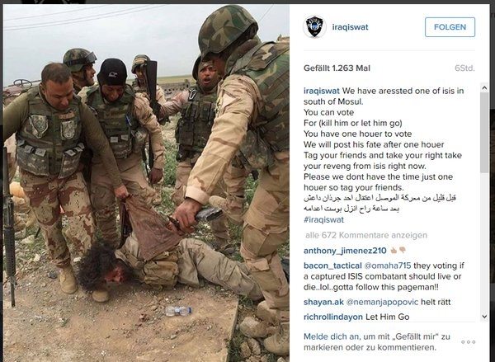Open bacon_tactical commenter profile

coord(332,266)
